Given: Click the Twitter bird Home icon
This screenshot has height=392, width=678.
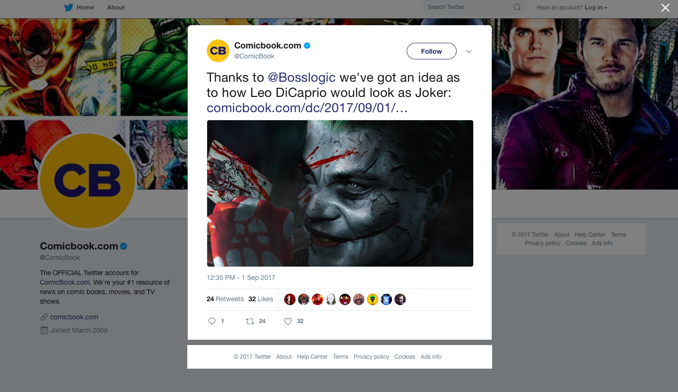Looking at the screenshot, I should pos(69,8).
